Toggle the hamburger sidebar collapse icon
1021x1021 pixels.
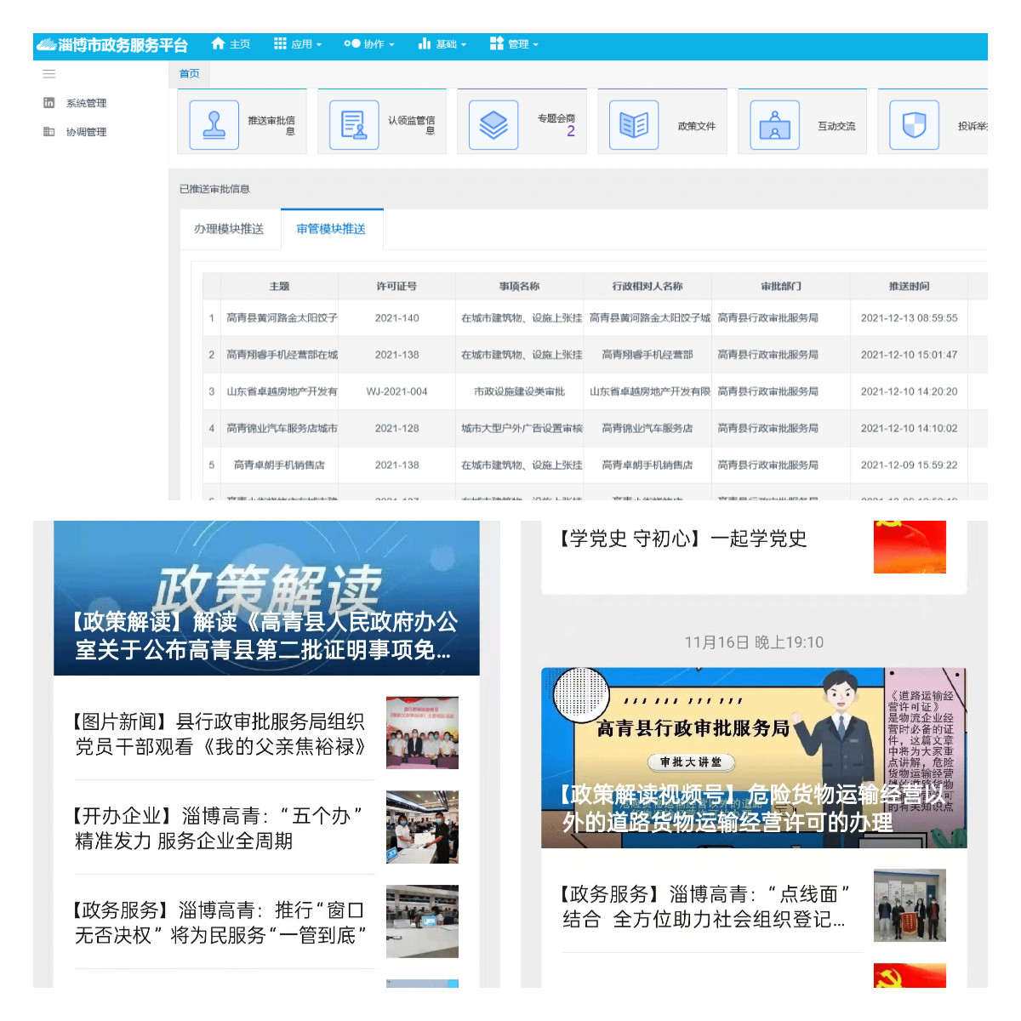click(x=49, y=74)
